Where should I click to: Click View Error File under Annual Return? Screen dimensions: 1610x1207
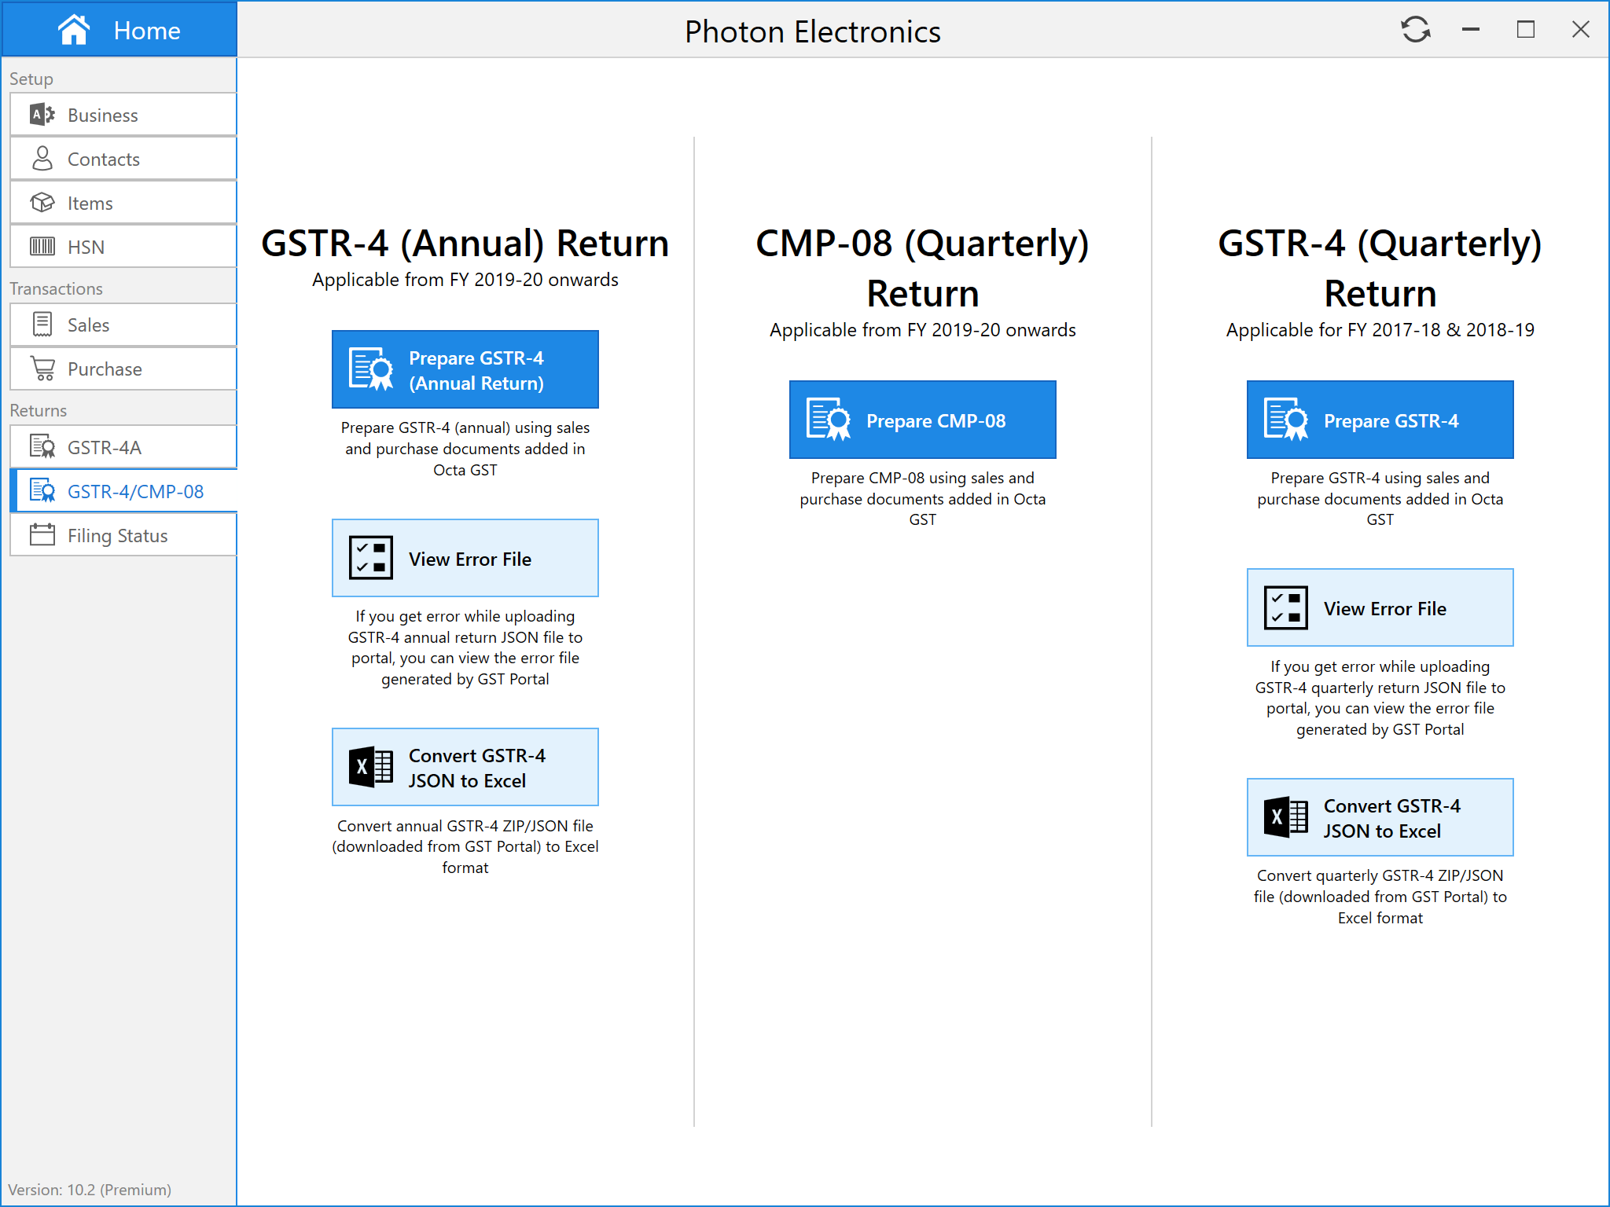coord(465,559)
